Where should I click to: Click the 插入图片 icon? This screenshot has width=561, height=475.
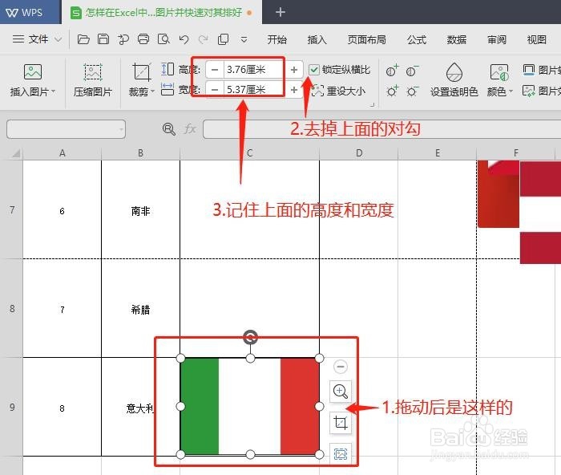33,71
